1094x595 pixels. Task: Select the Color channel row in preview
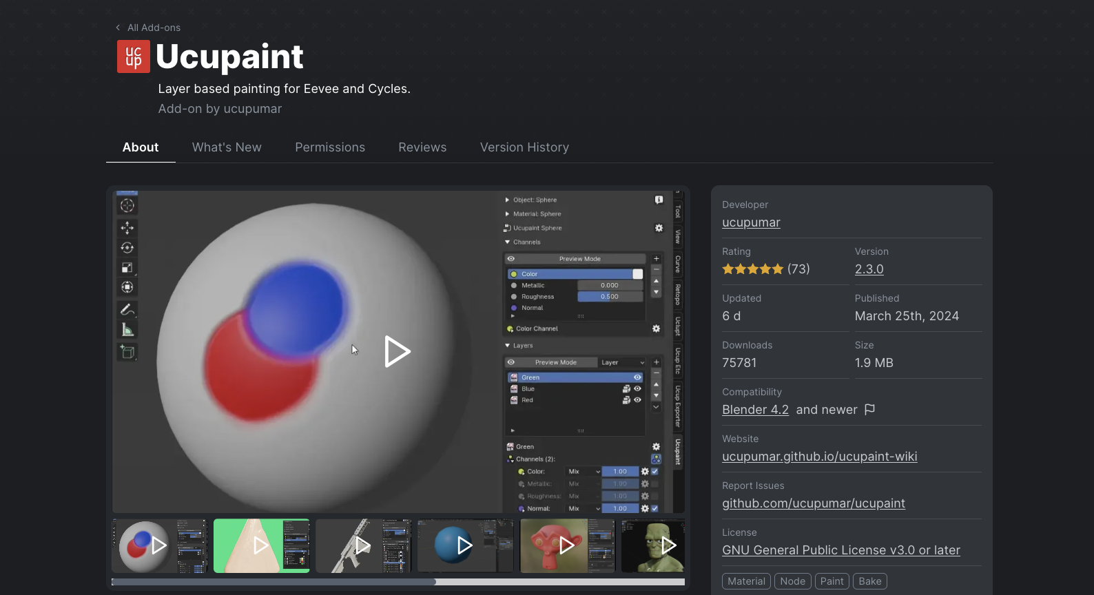pos(575,274)
